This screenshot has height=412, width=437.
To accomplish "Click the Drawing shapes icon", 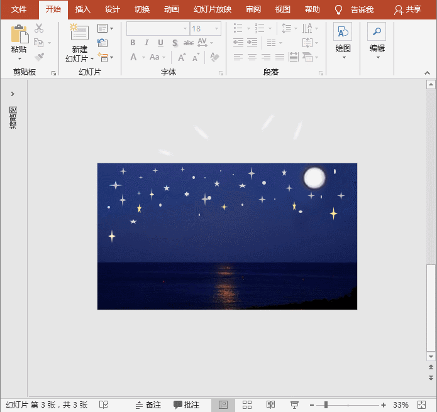I will pos(343,31).
